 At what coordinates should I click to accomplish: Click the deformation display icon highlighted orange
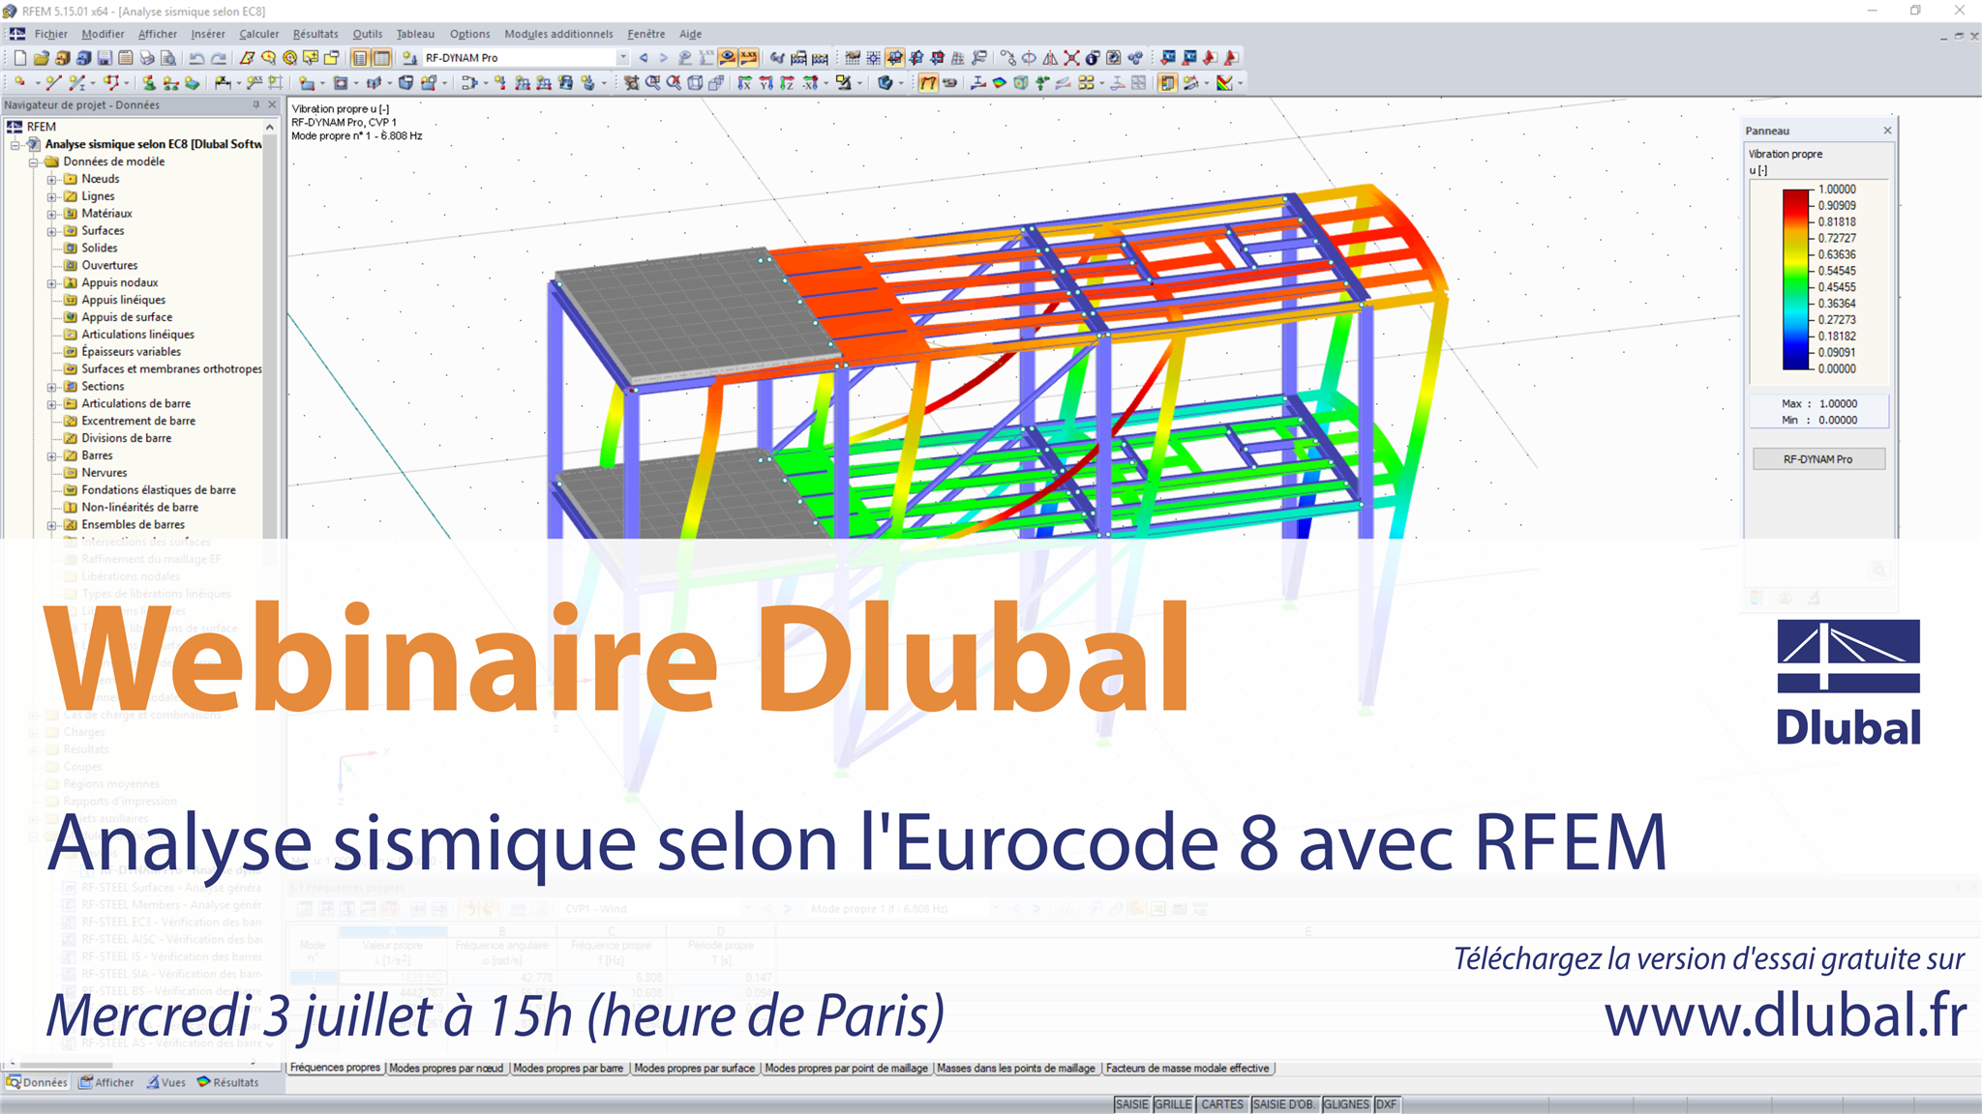tap(928, 82)
